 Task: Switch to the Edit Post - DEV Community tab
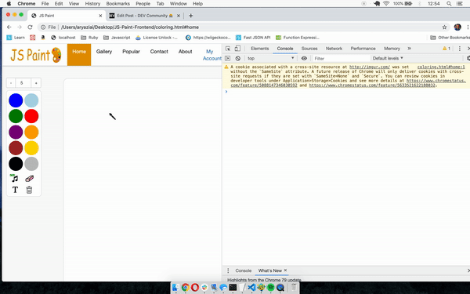click(x=145, y=16)
